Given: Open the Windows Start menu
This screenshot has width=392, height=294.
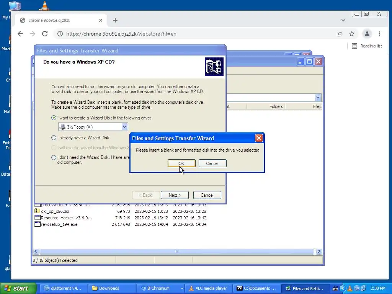Looking at the screenshot, I should click(18, 288).
